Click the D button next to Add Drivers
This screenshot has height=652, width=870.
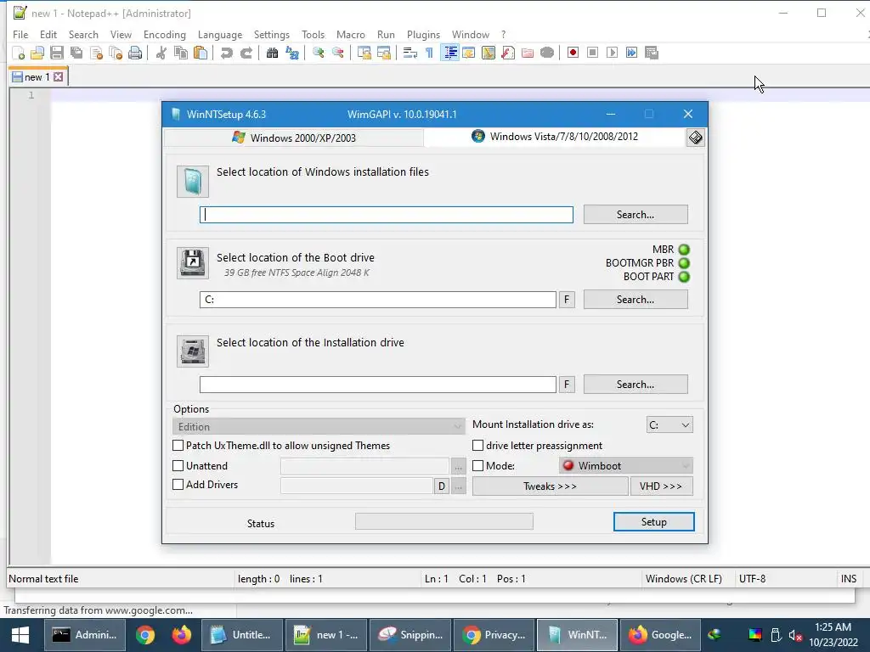441,486
